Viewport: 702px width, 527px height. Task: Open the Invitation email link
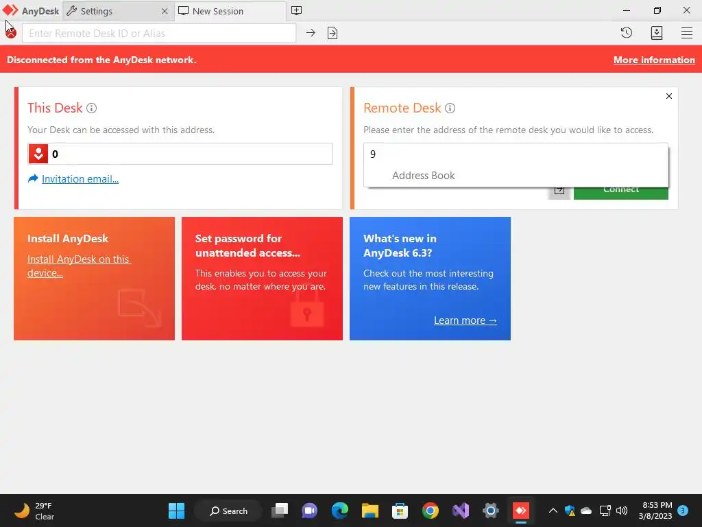pyautogui.click(x=80, y=179)
